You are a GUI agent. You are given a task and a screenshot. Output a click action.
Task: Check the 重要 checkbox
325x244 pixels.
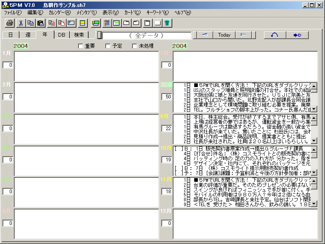[x=80, y=46]
